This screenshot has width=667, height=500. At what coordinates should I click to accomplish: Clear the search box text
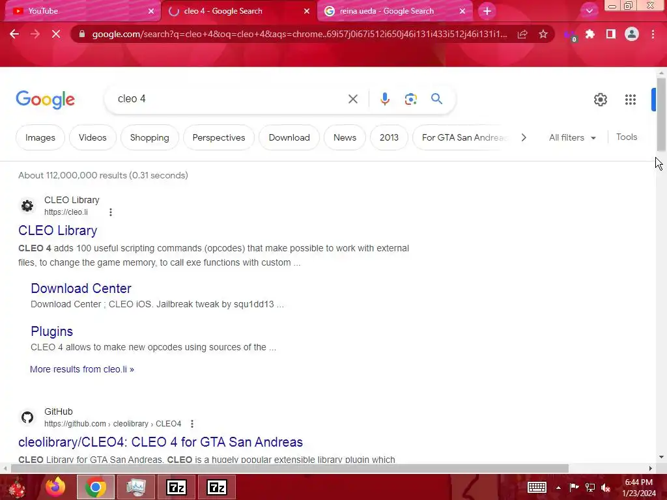[x=352, y=99]
